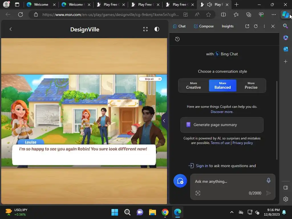
Task: Open Outlook from the Edge sidebar
Action: click(285, 49)
